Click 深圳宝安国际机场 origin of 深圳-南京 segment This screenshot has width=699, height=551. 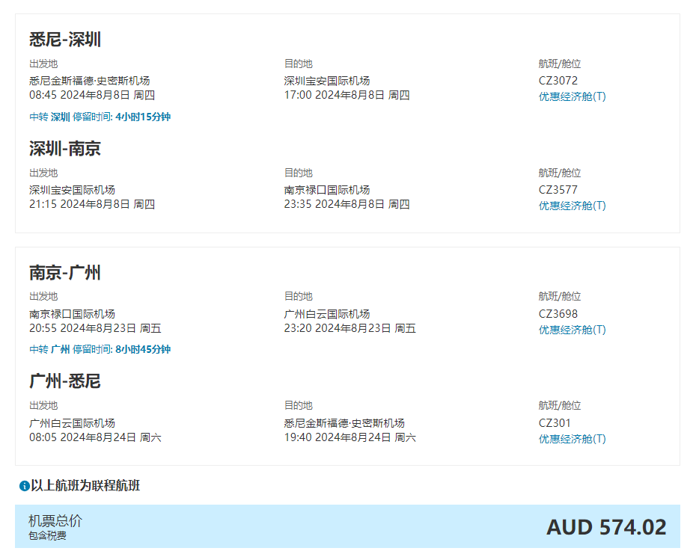pyautogui.click(x=72, y=190)
